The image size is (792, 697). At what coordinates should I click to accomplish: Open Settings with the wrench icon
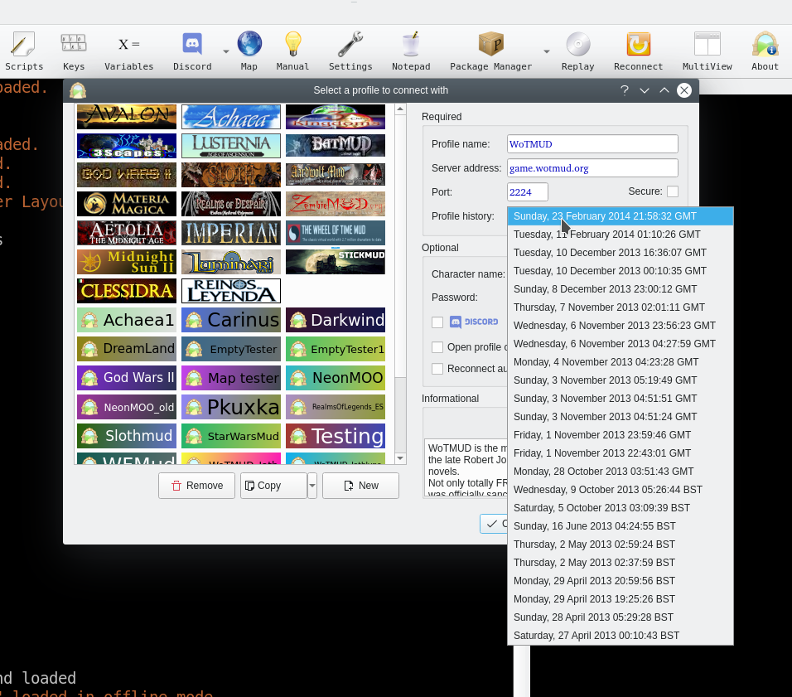tap(350, 51)
